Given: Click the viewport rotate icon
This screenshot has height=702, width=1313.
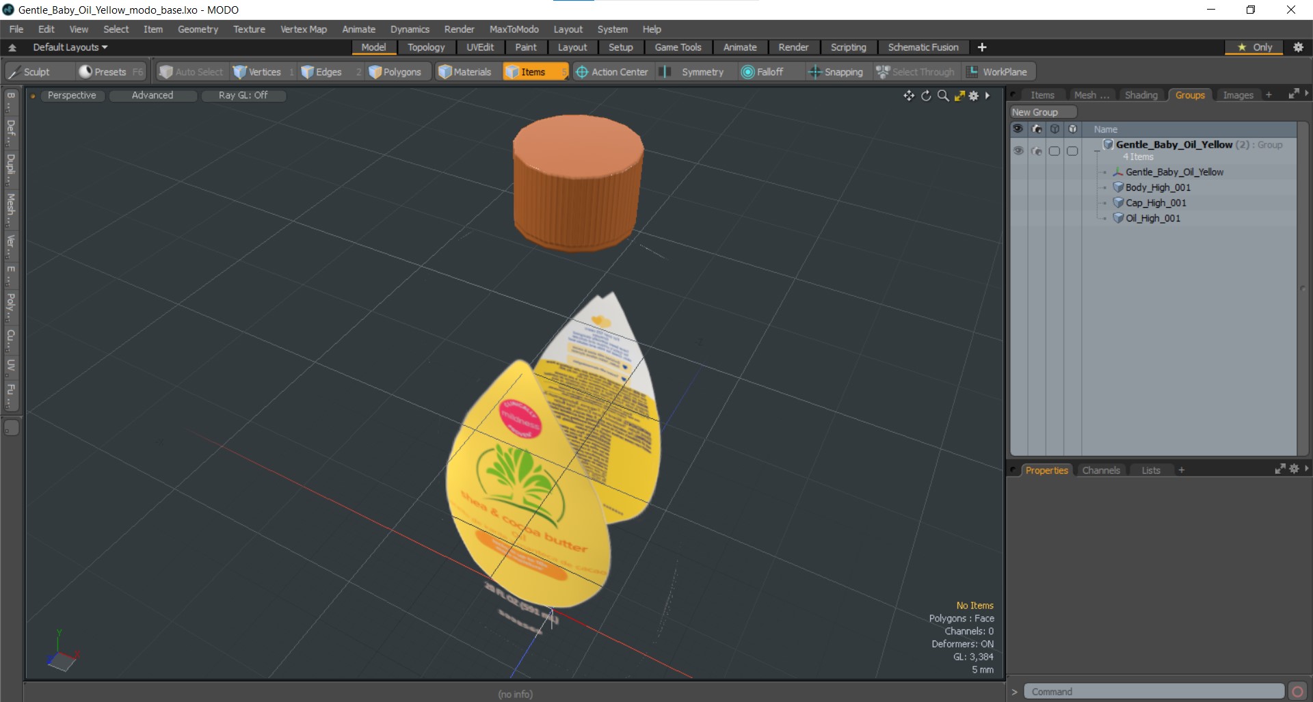Looking at the screenshot, I should [x=926, y=96].
